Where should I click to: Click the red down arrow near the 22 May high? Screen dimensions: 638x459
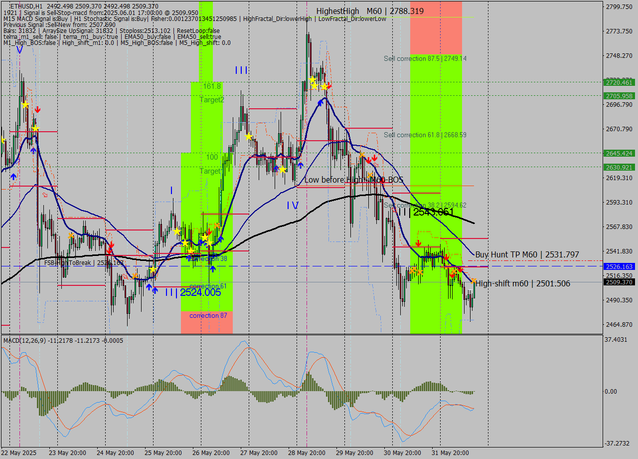[38, 109]
